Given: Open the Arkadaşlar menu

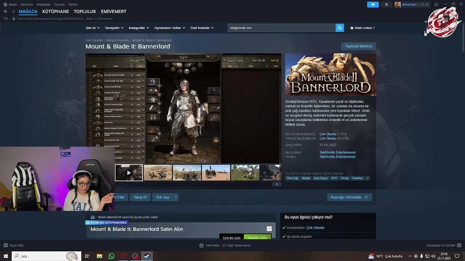Looking at the screenshot, I should coord(44,4).
